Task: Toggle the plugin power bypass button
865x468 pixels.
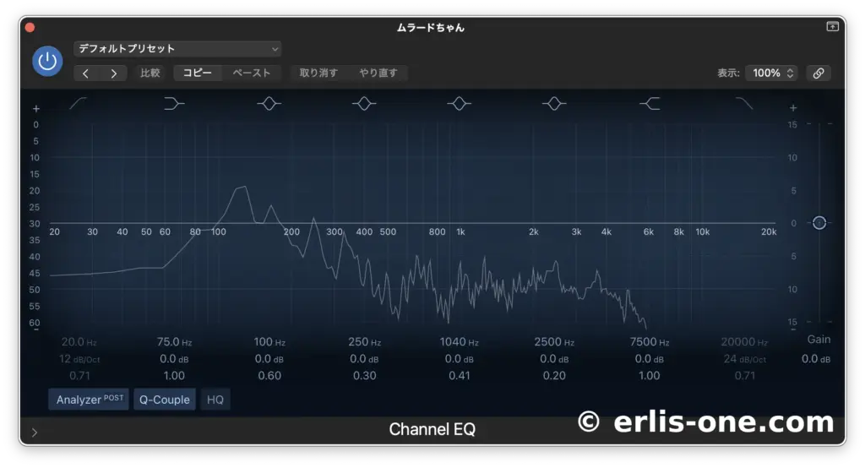Action: pos(47,62)
